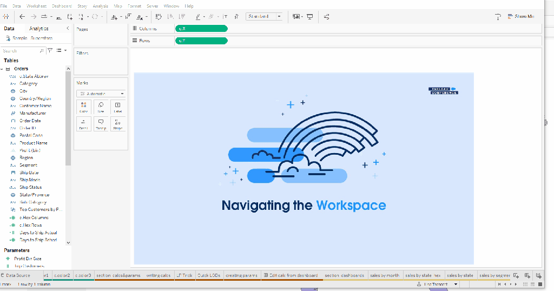The height and width of the screenshot is (291, 554).
Task: Collapse the Orders table tree
Action: click(2, 69)
